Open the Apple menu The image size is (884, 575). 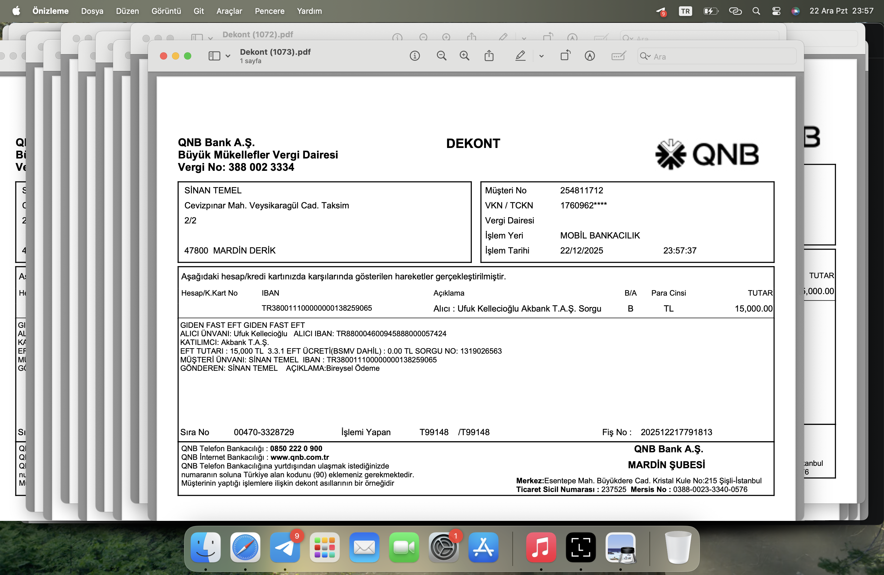point(16,11)
